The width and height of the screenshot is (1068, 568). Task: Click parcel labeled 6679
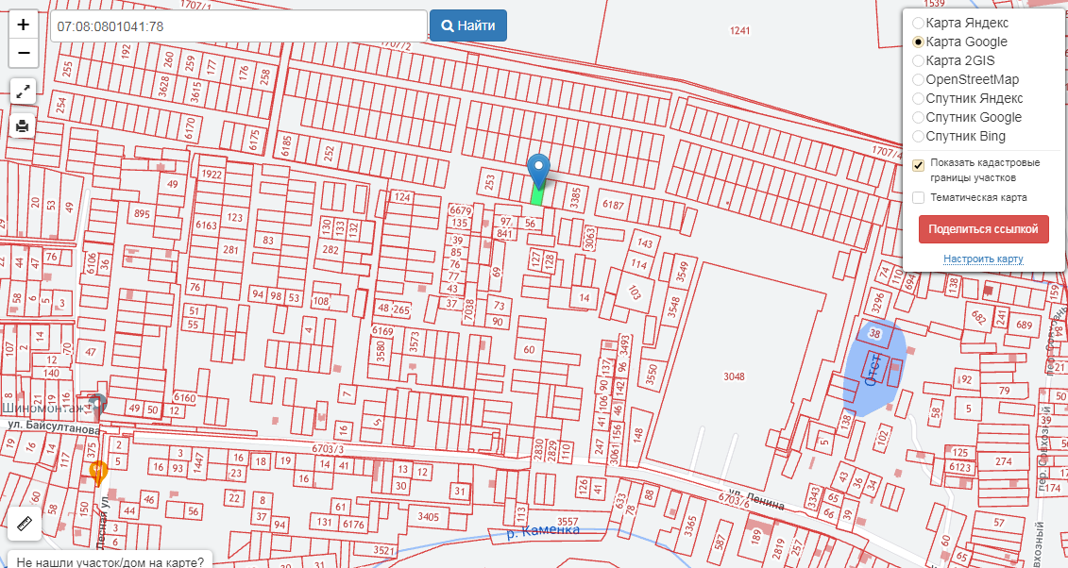(x=461, y=210)
